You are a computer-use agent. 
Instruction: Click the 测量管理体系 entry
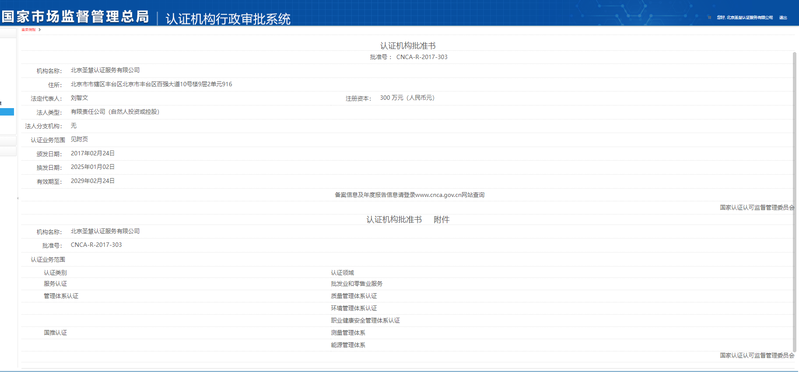(x=348, y=333)
